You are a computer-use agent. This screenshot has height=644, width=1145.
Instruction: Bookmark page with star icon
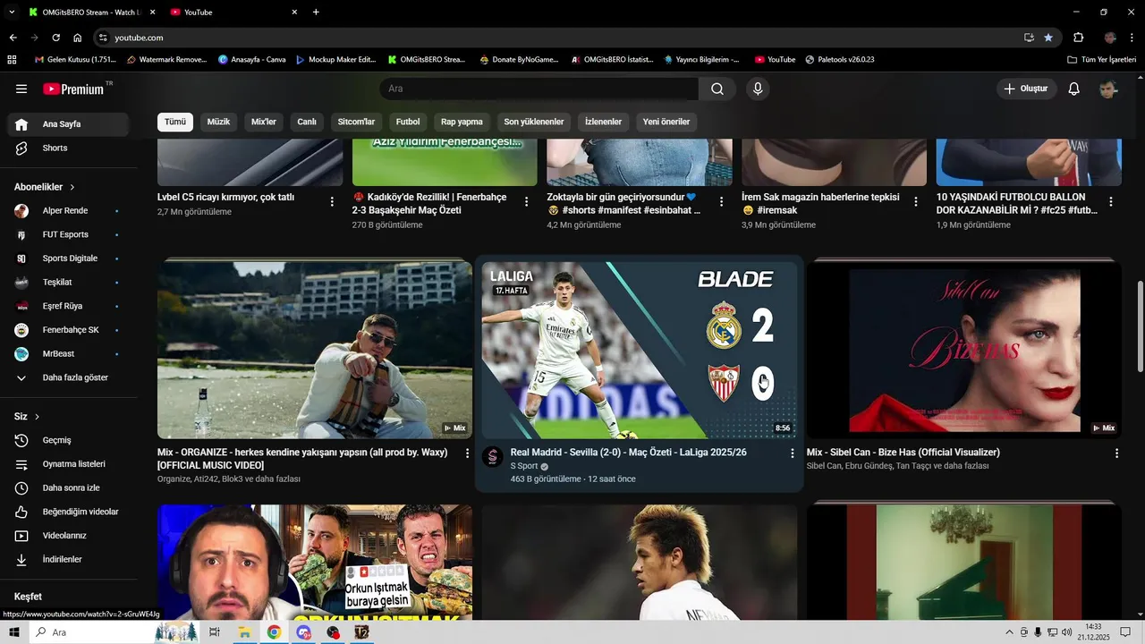tap(1048, 38)
